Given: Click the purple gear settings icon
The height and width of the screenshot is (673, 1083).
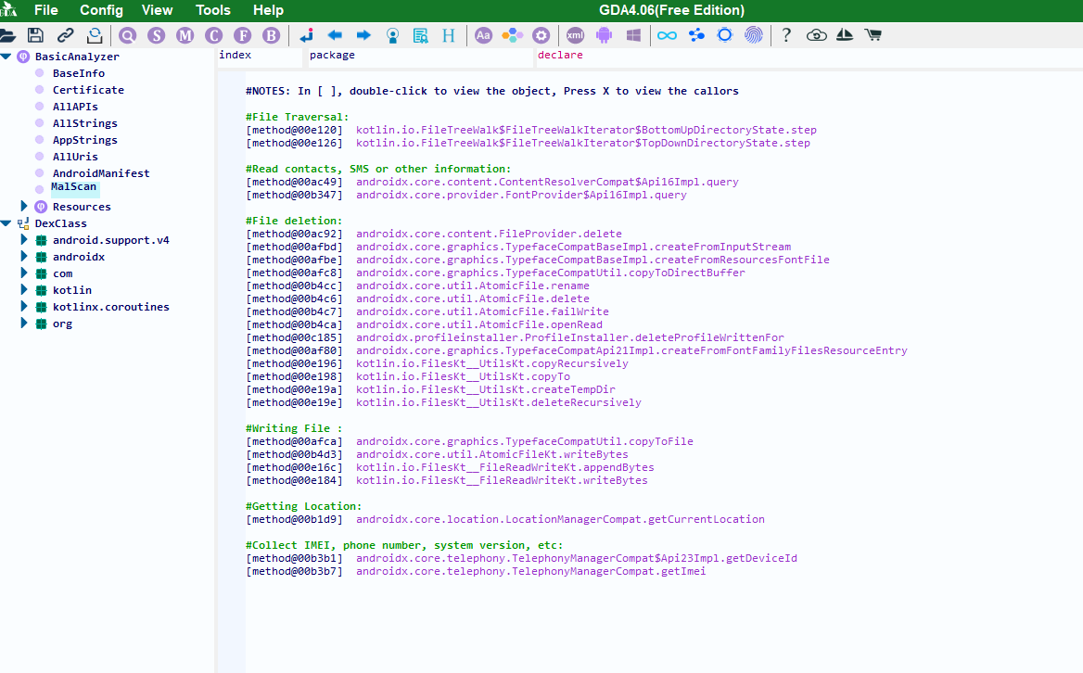Looking at the screenshot, I should click(541, 35).
